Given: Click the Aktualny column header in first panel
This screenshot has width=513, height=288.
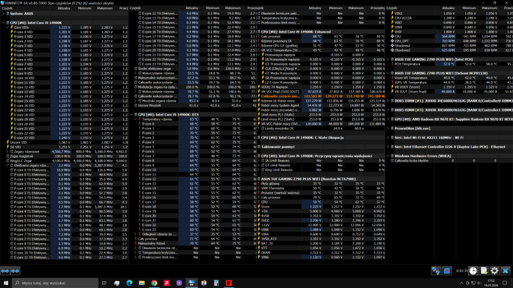Looking at the screenshot, I should coord(64,8).
